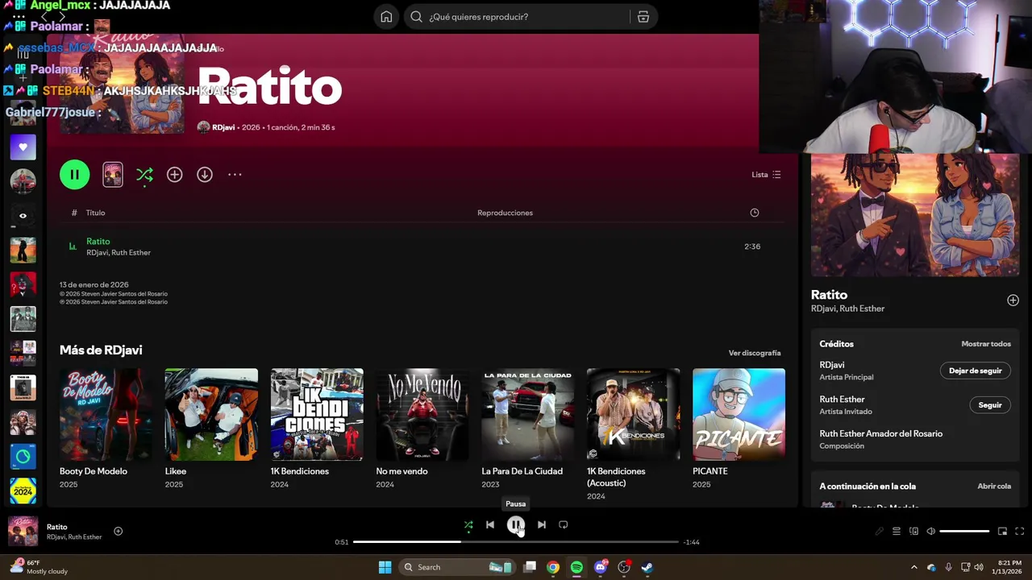Seek within the song progress bar
The image size is (1032, 580).
[515, 542]
